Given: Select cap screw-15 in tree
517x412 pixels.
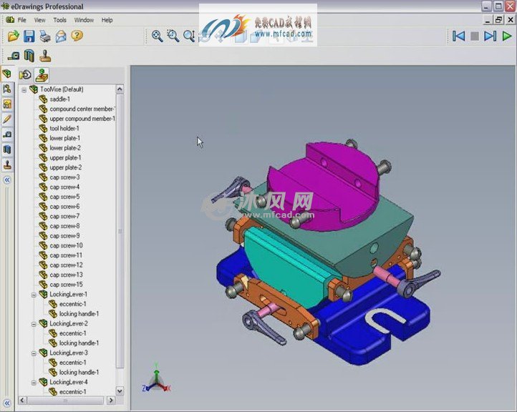Looking at the screenshot, I should point(66,285).
